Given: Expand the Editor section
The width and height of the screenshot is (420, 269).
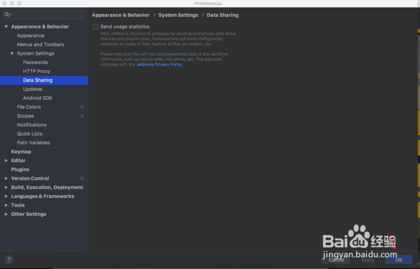Looking at the screenshot, I should (6, 160).
